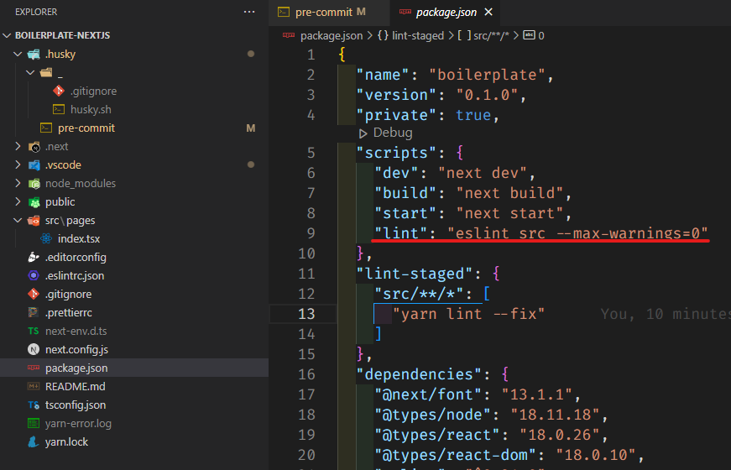Collapse the BOILERPLATE-NEXTJS root folder
The image size is (731, 470).
pos(8,35)
